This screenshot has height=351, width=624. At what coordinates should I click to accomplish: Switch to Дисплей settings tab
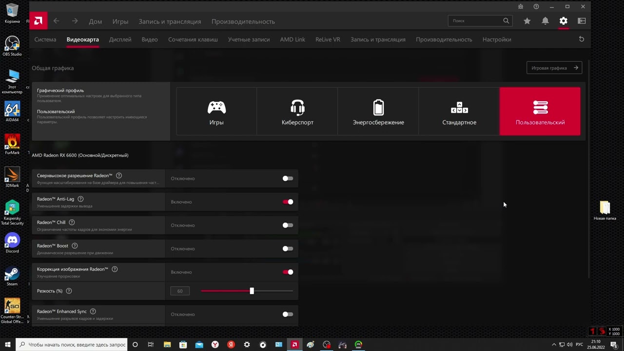click(120, 39)
